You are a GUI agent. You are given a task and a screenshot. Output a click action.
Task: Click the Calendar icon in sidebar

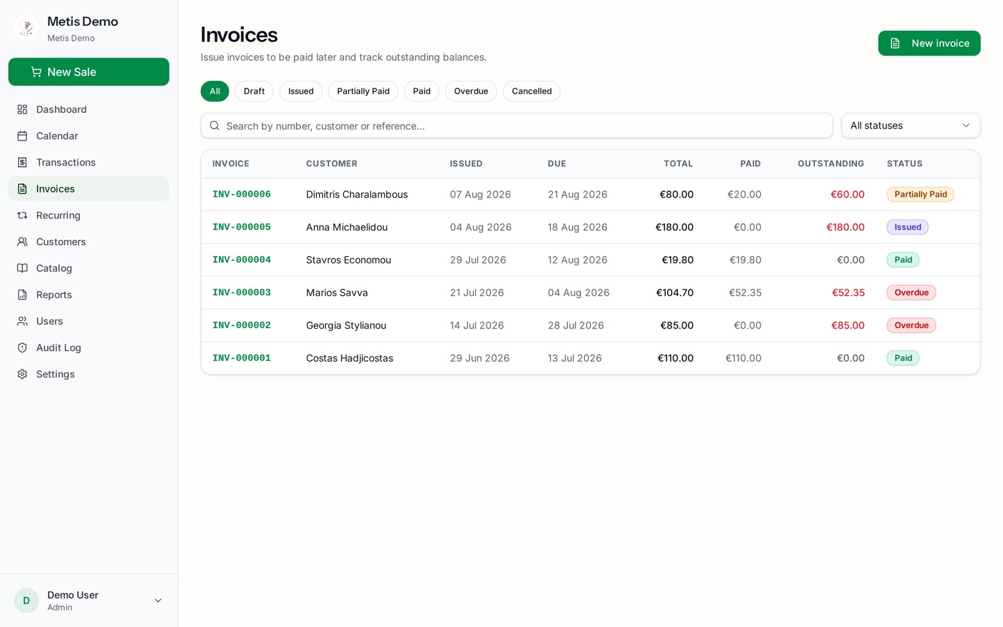point(23,136)
